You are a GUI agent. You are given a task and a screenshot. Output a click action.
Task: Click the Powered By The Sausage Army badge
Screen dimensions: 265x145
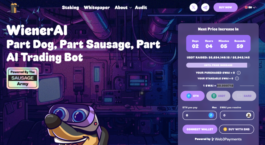coord(23,78)
